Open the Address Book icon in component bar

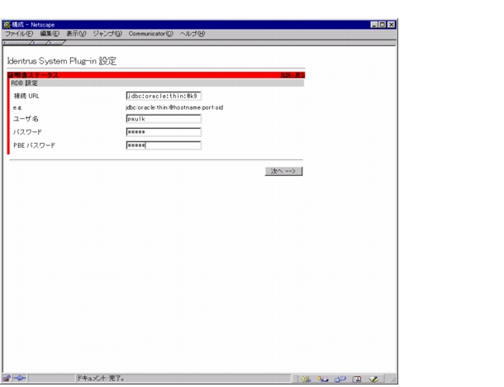coord(357,379)
